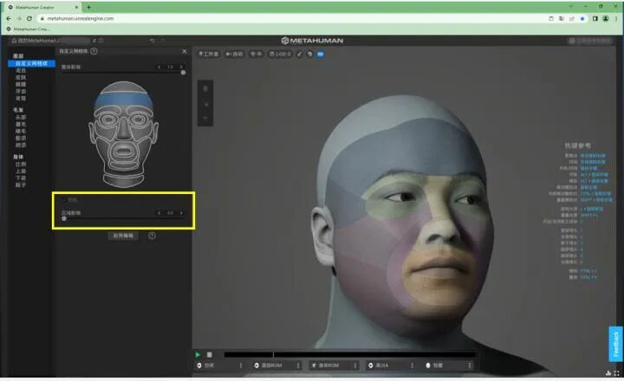This screenshot has width=624, height=381.
Task: Select the neck region on face diagram
Action: 124,179
